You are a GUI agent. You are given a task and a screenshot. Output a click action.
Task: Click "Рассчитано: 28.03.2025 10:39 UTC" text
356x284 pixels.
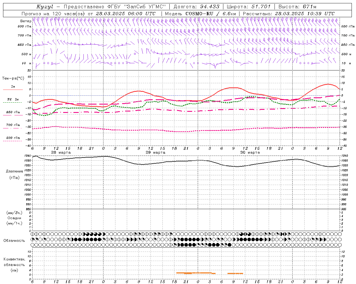289,14
